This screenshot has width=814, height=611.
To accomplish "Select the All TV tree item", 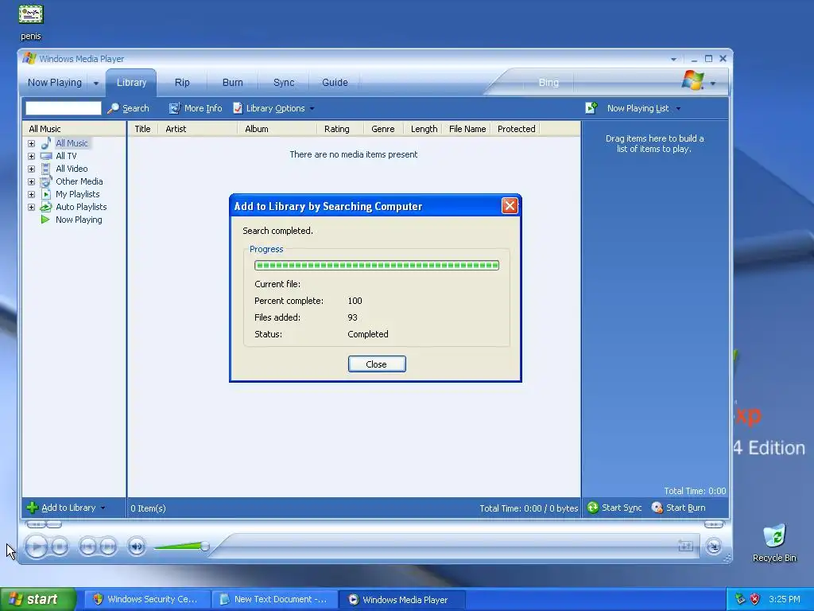I will coord(66,156).
